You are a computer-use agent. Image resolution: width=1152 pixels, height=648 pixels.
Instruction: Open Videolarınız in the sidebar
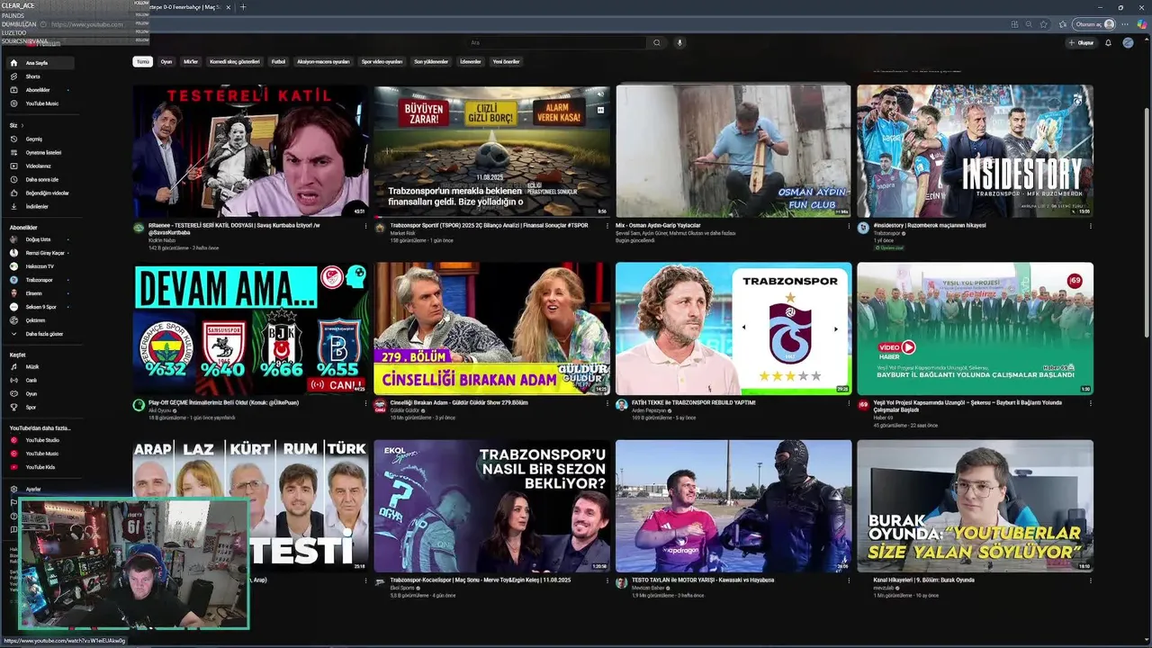click(39, 166)
